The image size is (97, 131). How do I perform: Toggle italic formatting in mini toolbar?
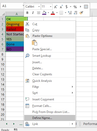(33, 13)
